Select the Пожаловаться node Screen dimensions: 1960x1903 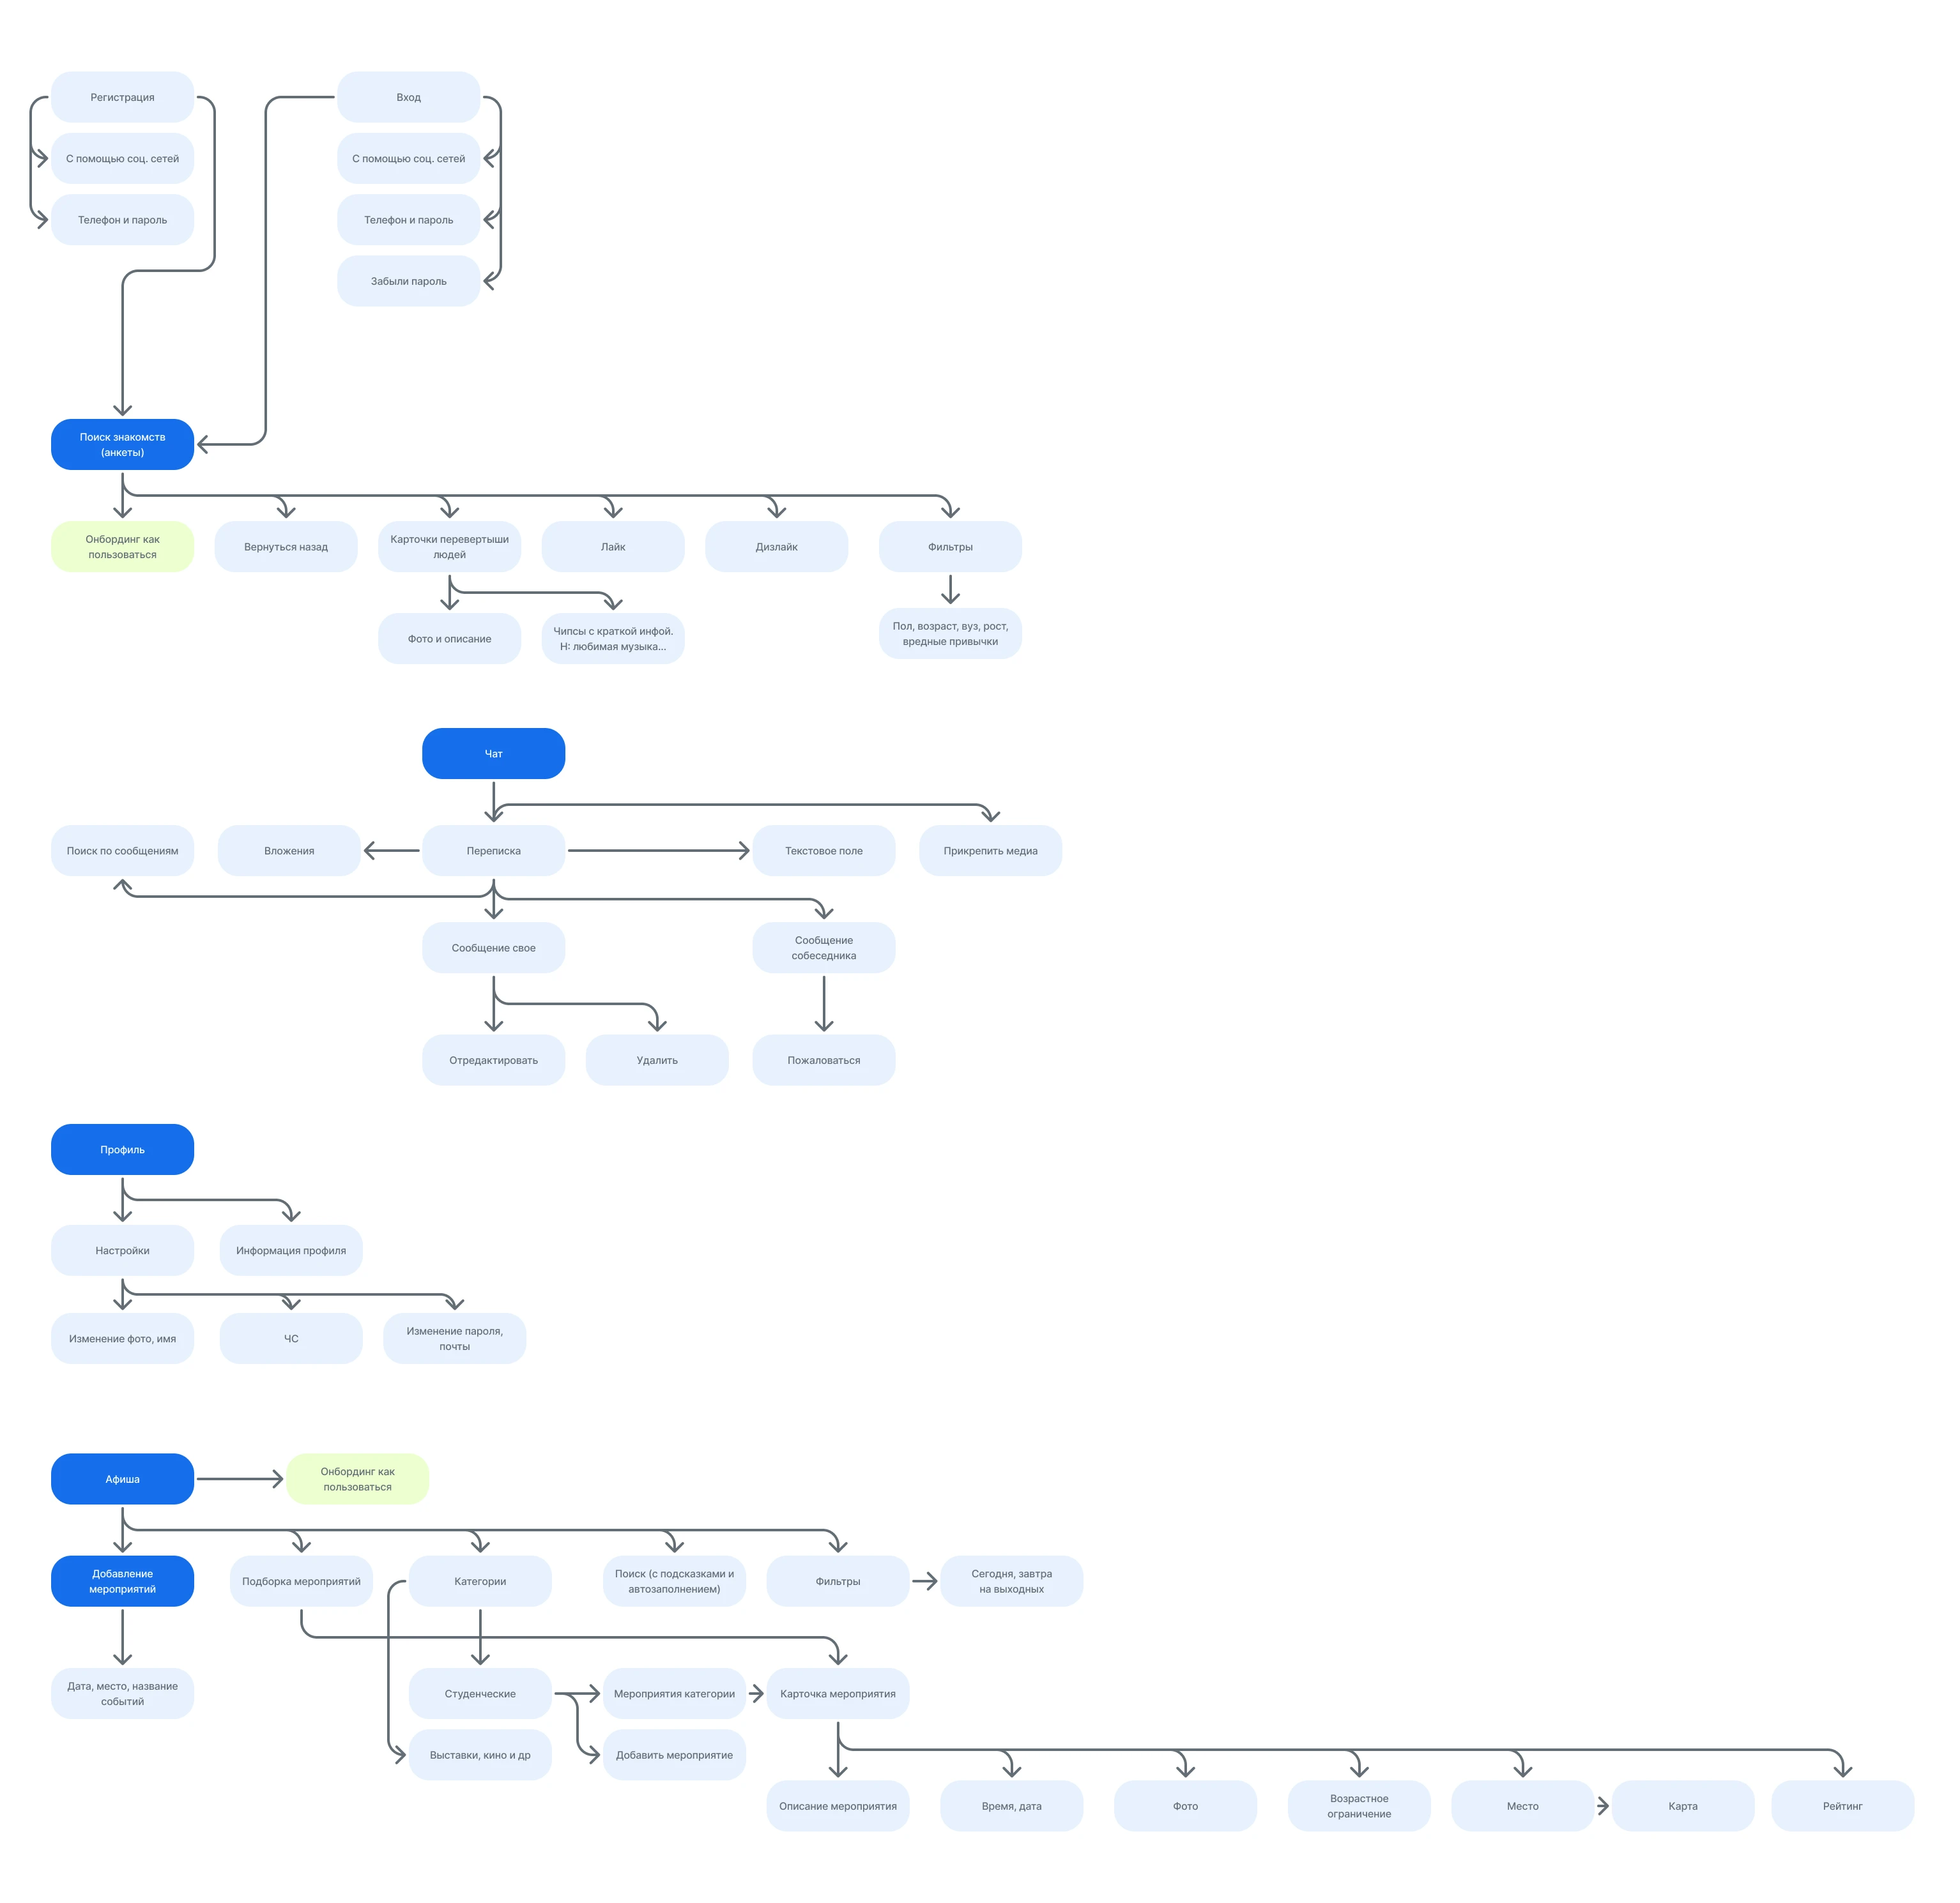(823, 1061)
